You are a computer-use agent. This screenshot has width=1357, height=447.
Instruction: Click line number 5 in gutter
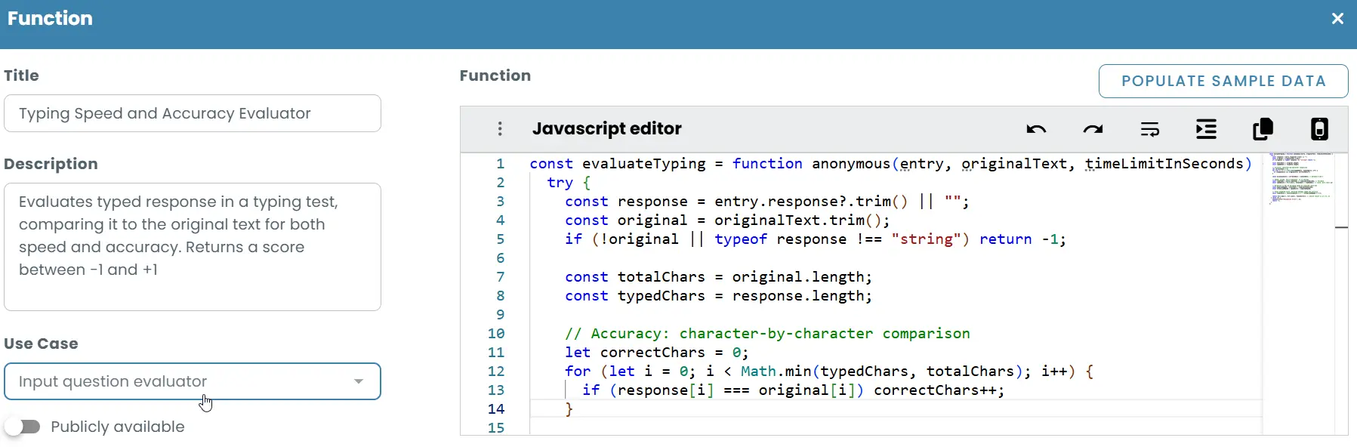(500, 239)
